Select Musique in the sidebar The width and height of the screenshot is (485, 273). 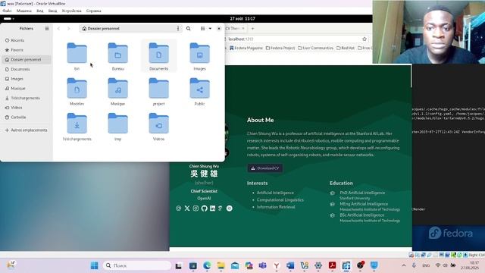click(27, 88)
